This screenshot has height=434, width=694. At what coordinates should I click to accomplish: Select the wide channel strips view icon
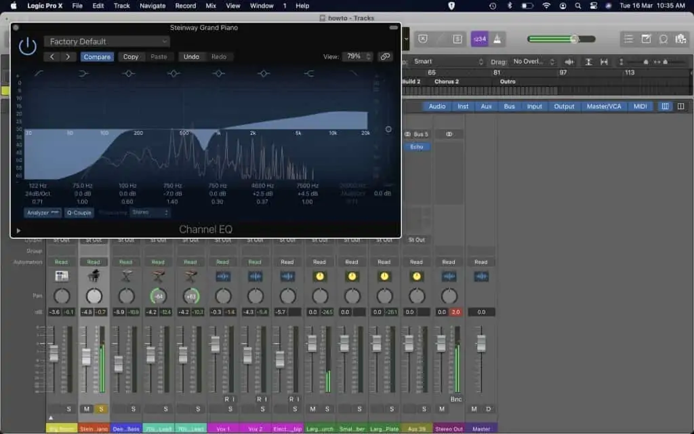680,106
